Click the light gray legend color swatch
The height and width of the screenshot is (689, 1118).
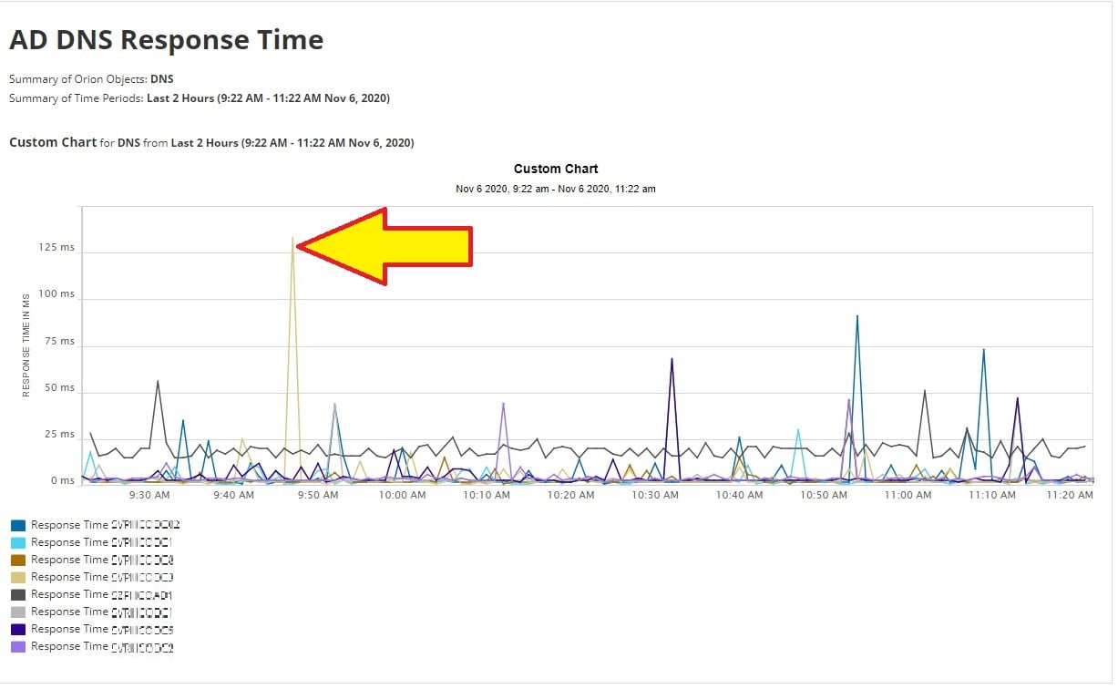pos(17,612)
